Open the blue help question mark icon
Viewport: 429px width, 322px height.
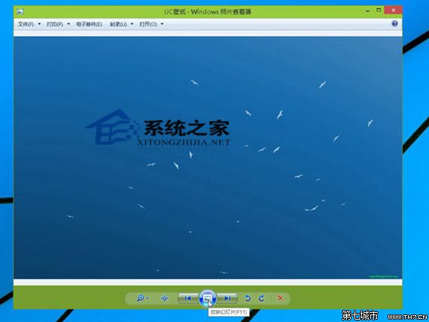tap(394, 23)
